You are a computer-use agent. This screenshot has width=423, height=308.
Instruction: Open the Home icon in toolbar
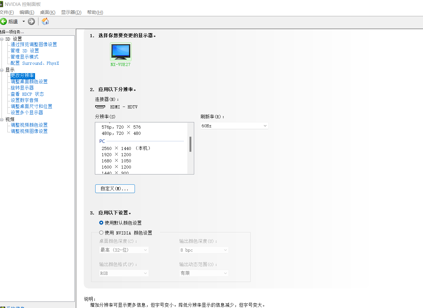coord(45,21)
